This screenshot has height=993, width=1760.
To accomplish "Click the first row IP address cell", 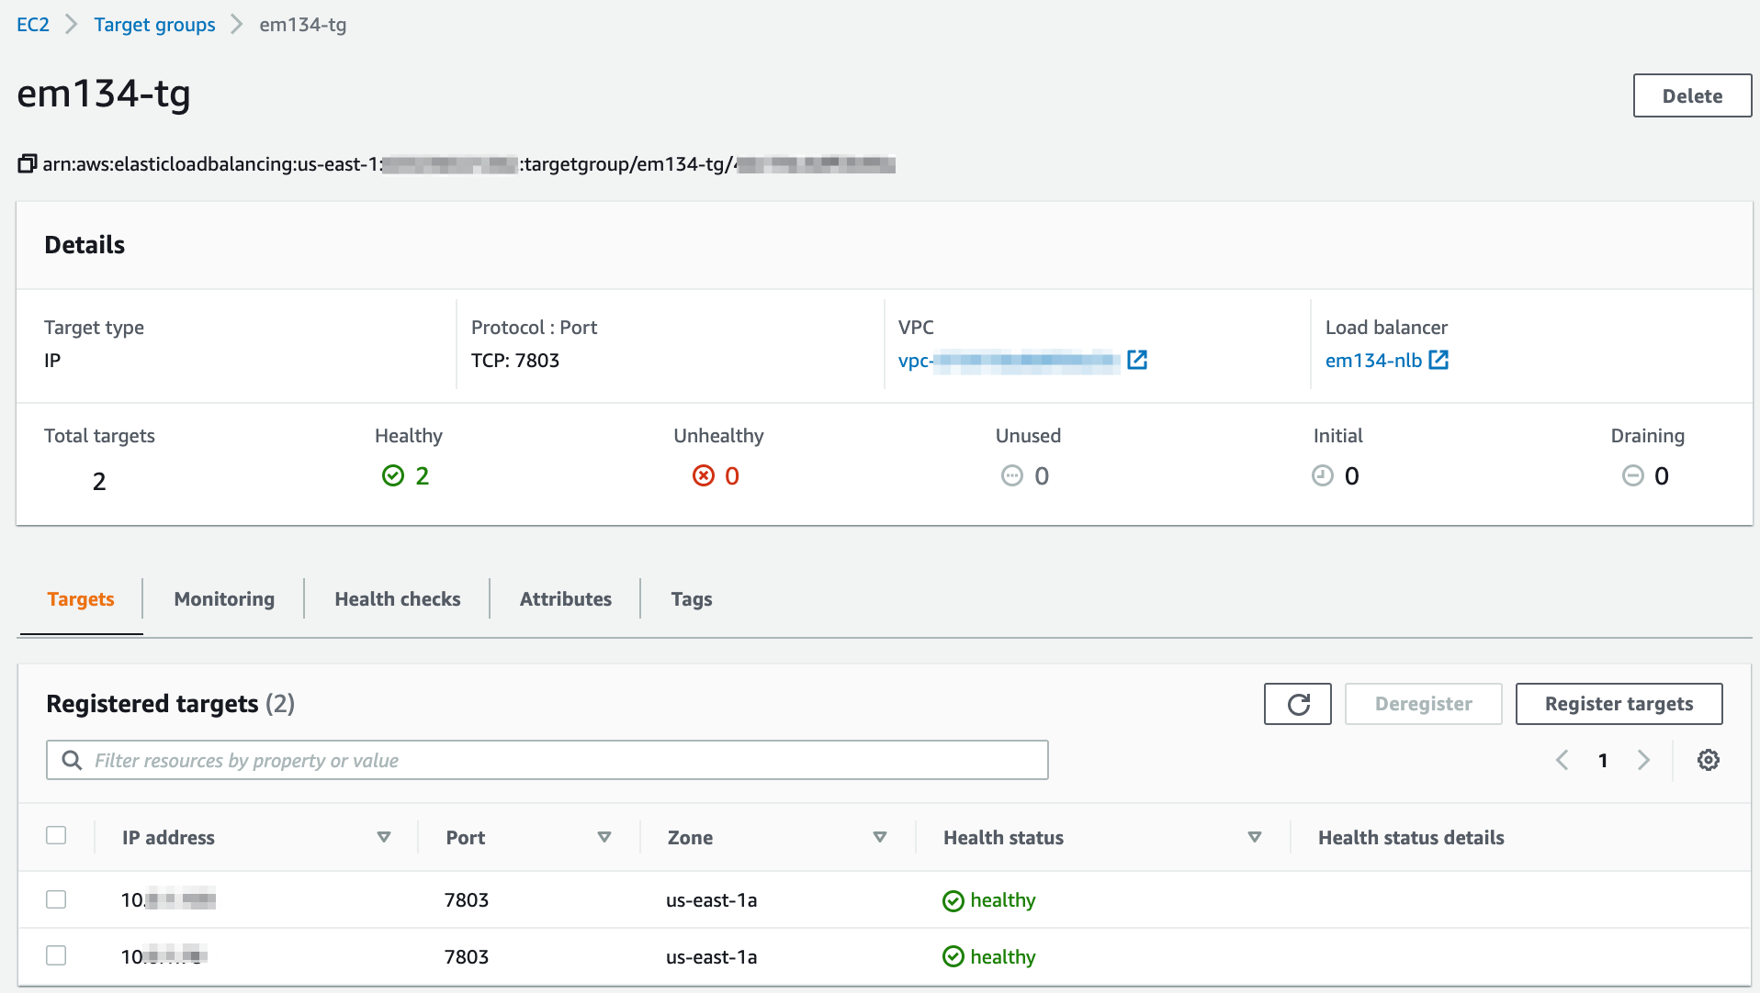I will tap(168, 900).
